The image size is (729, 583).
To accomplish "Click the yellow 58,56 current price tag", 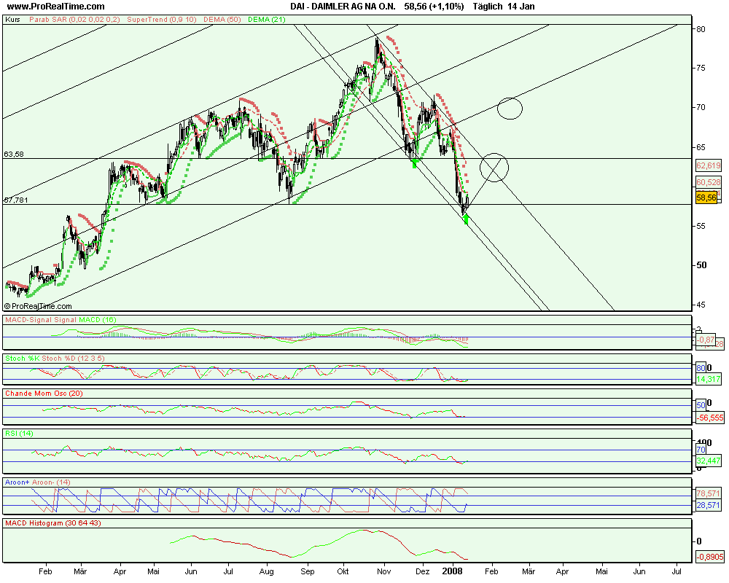I will 706,197.
